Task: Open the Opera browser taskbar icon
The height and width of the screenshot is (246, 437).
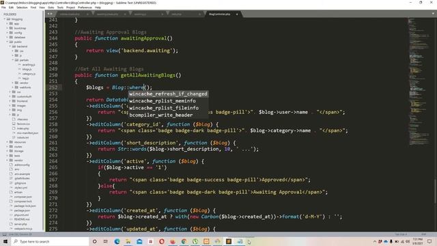Action: click(x=161, y=241)
